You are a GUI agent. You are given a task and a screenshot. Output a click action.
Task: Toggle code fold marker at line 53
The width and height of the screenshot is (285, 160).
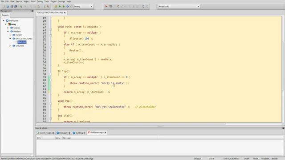tap(50, 119)
